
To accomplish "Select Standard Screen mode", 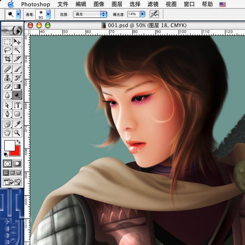I will (6, 173).
